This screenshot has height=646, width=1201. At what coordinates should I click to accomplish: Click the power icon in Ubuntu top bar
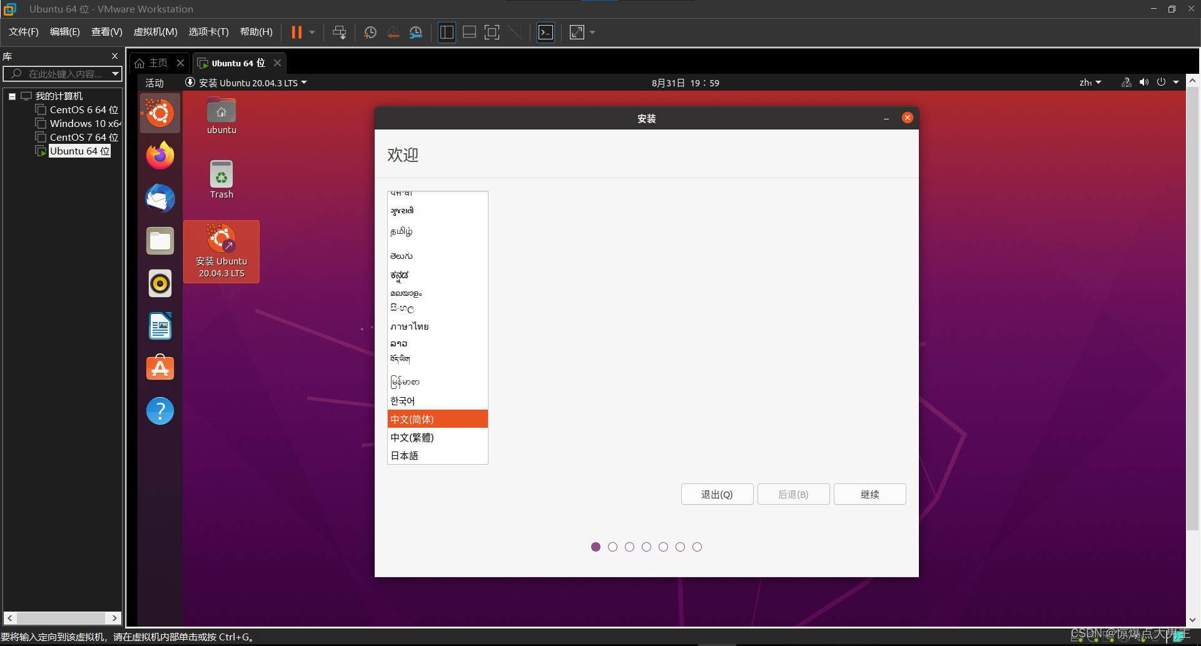(1161, 83)
